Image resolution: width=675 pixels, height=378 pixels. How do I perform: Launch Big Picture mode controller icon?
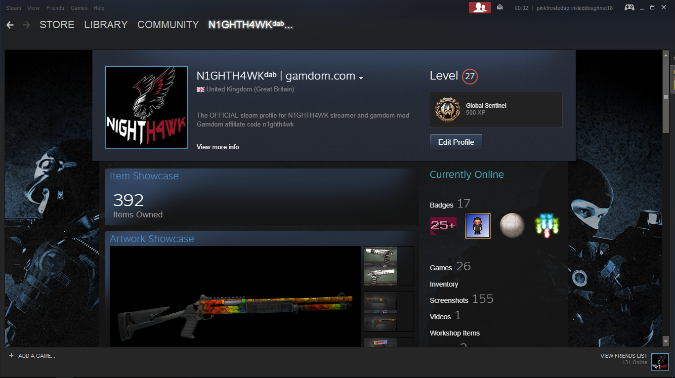[630, 7]
